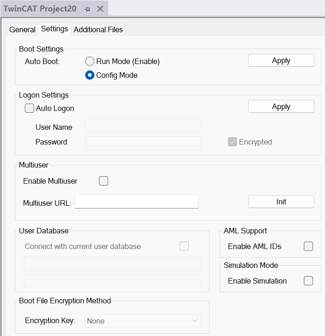Viewport: 325px width, 336px height.
Task: Focus the Password input field
Action: click(143, 143)
